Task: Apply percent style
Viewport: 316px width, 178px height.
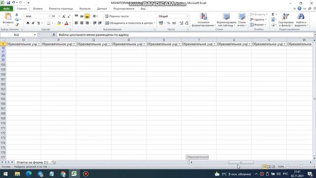Action: (x=168, y=23)
